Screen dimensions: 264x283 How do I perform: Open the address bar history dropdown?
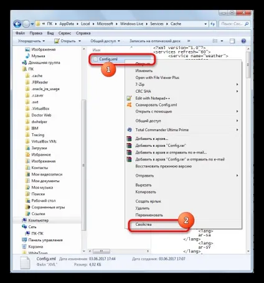205,24
